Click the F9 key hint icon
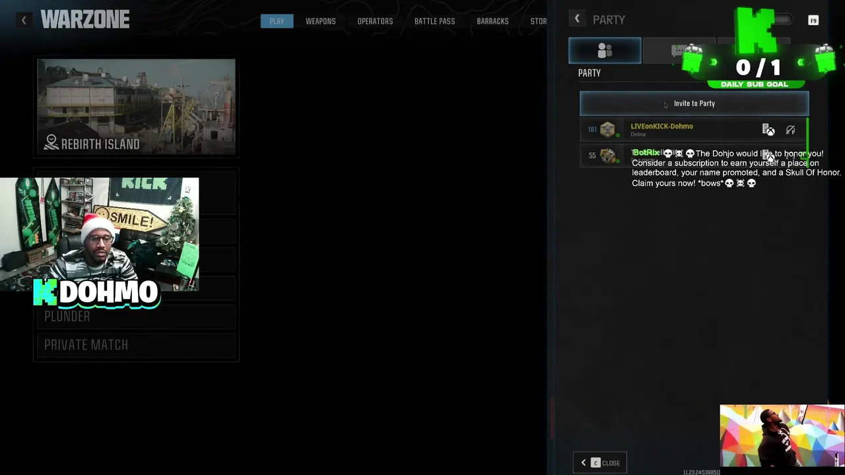The width and height of the screenshot is (845, 475). click(x=813, y=20)
